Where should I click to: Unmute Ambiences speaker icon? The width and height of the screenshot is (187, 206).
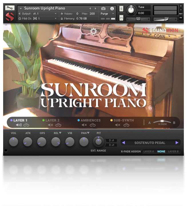(x=84, y=125)
